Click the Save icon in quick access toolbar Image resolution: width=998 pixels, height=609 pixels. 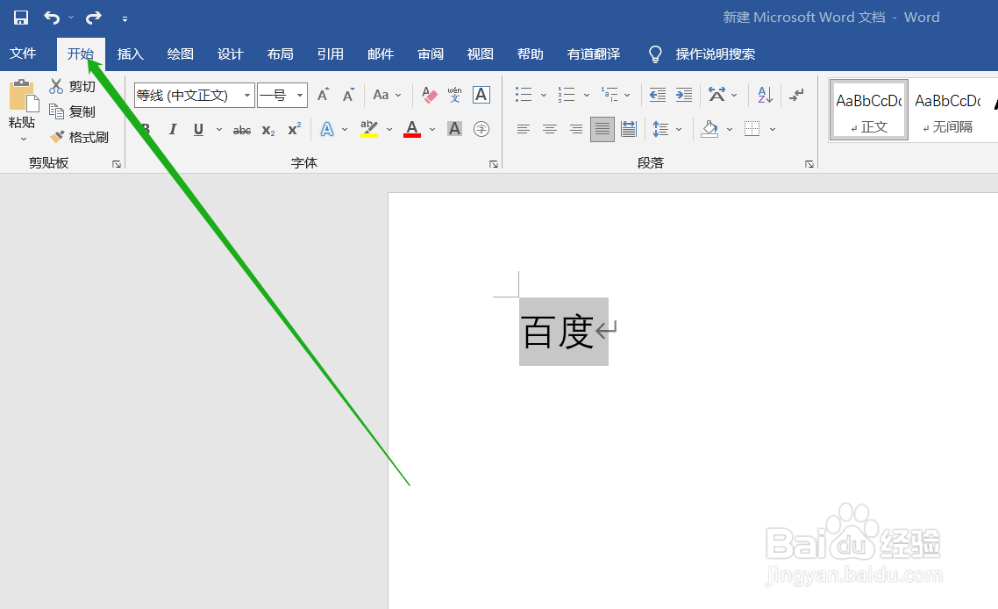21,18
